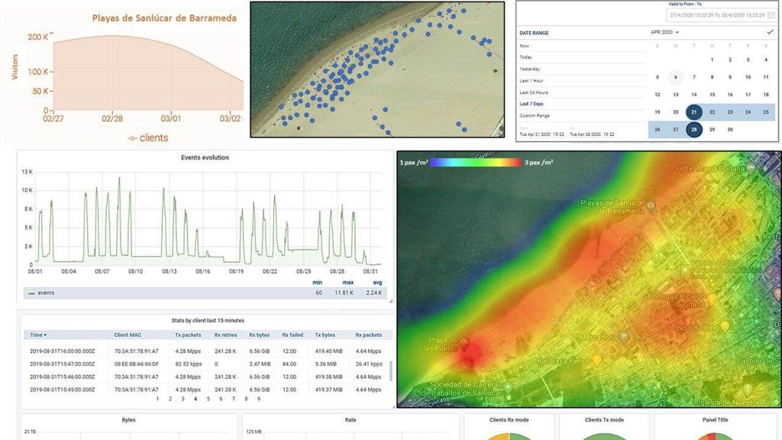This screenshot has height=440, width=782.
Task: Go to table page 2
Action: coord(170,399)
